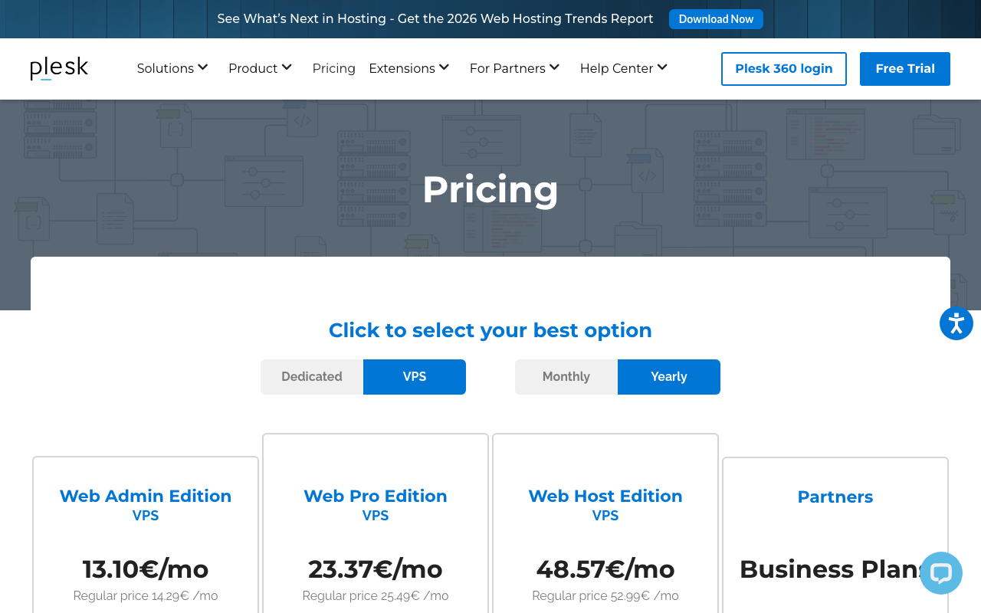Select Yearly billing option
This screenshot has width=981, height=613.
click(x=669, y=377)
